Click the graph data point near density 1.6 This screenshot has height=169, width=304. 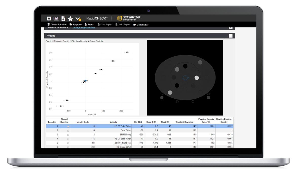[113, 61]
